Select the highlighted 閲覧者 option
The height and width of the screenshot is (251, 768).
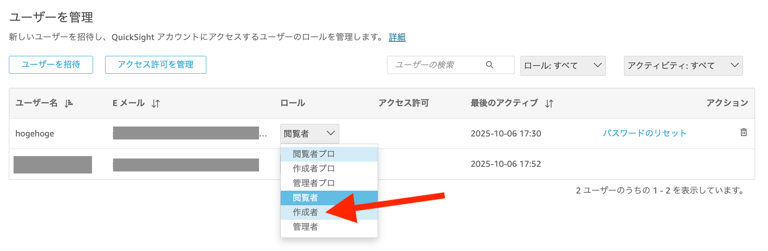pyautogui.click(x=306, y=198)
